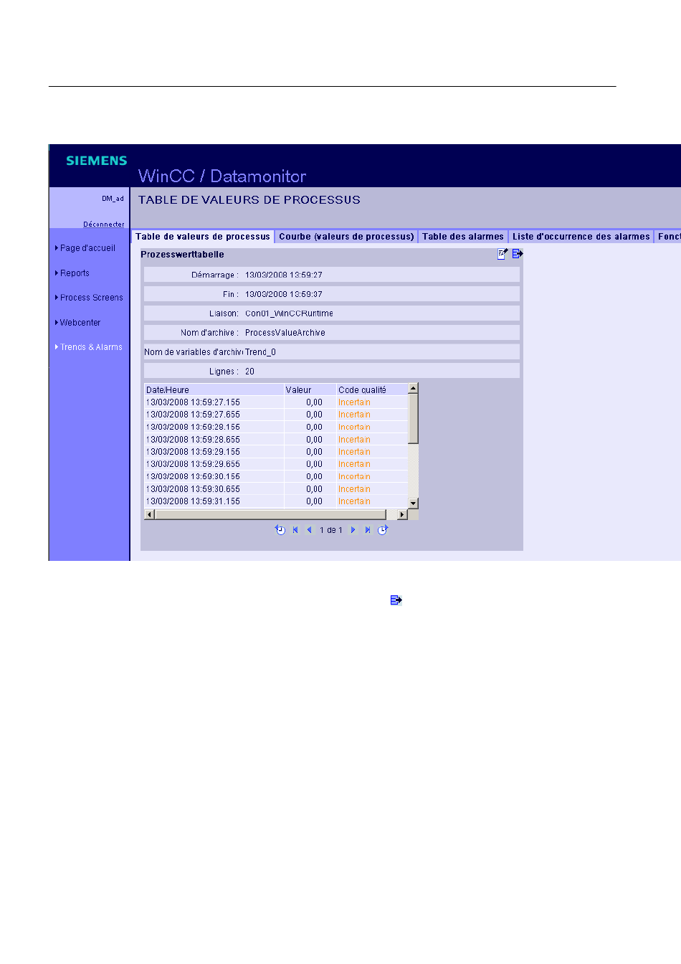Click Incertain in the 13:59:30.155 row
Image resolution: width=681 pixels, height=964 pixels.
point(354,476)
